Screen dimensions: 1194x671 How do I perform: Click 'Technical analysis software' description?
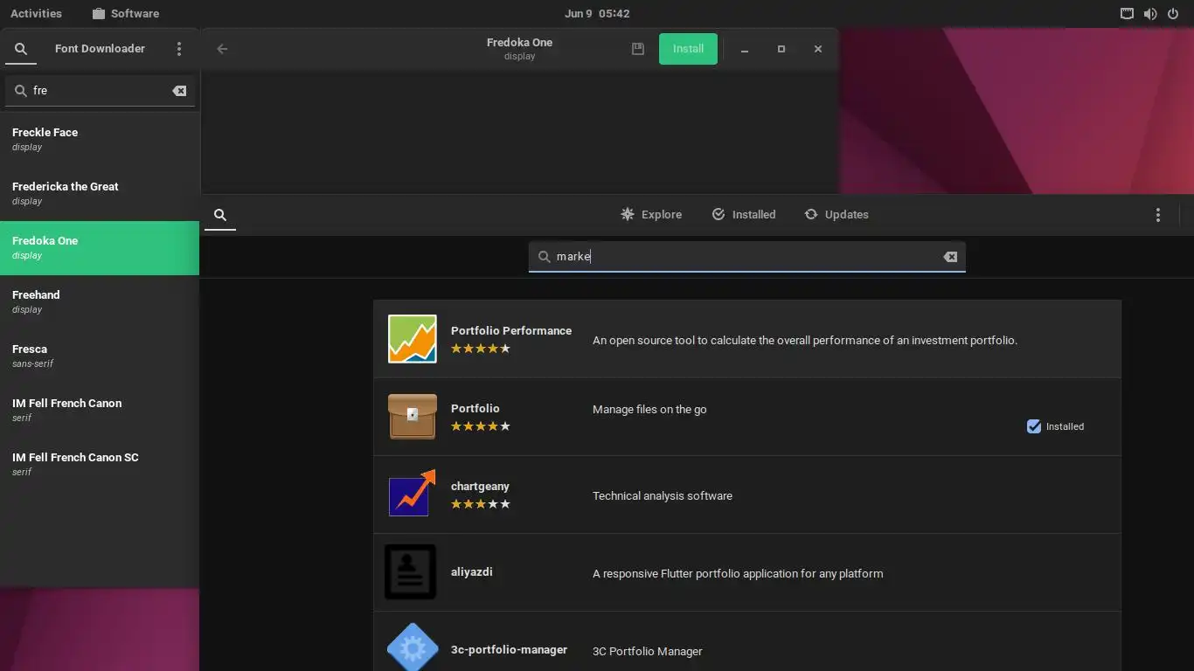[663, 496]
